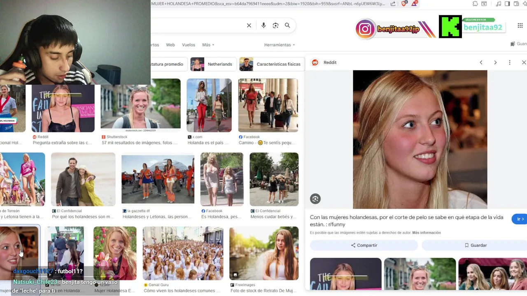Share the page from address bar
This screenshot has width=527, height=296.
click(x=393, y=4)
